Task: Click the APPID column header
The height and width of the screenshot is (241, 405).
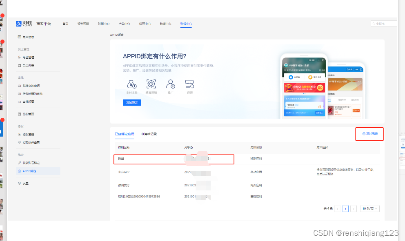Action: tap(189, 148)
